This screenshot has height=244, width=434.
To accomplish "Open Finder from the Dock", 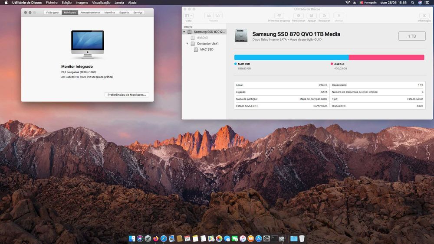I will pos(132,238).
